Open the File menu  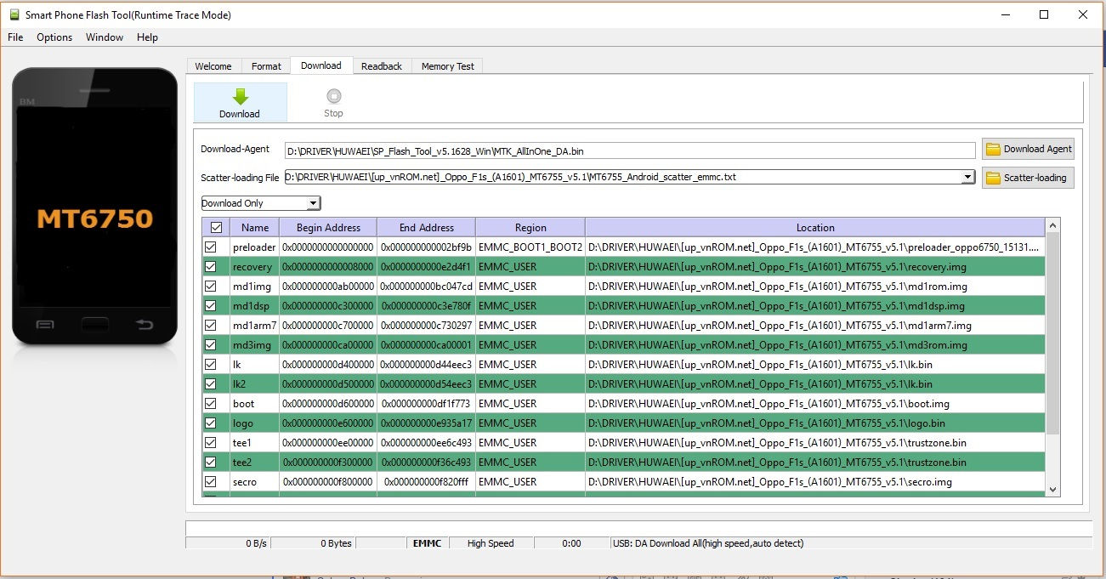[15, 37]
